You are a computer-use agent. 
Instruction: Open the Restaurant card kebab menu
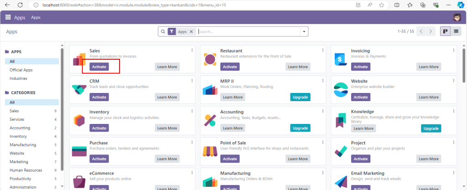coord(323,50)
